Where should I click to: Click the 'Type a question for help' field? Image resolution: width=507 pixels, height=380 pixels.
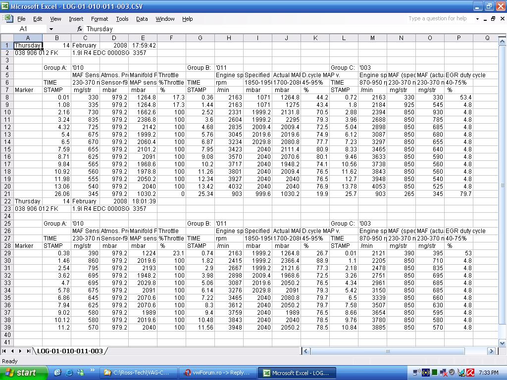(438, 19)
